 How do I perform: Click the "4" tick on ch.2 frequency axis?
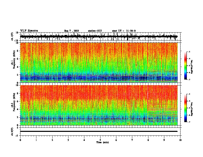[18, 109]
